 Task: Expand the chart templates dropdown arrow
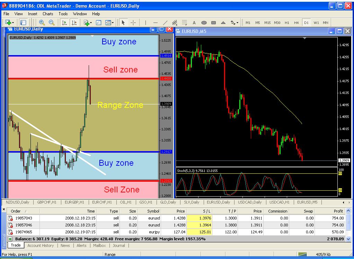[x=113, y=23]
